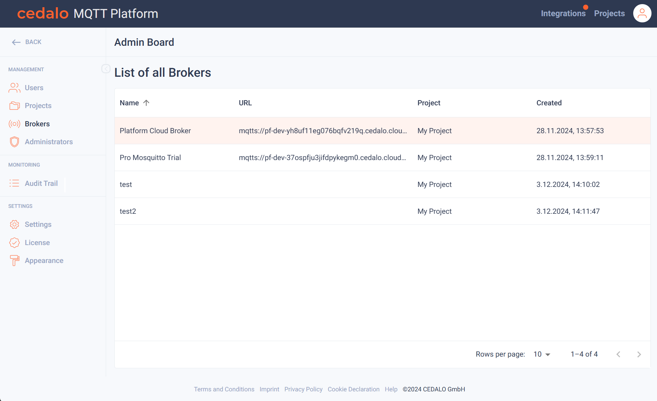Open the user profile avatar menu
The width and height of the screenshot is (657, 401).
coord(642,13)
